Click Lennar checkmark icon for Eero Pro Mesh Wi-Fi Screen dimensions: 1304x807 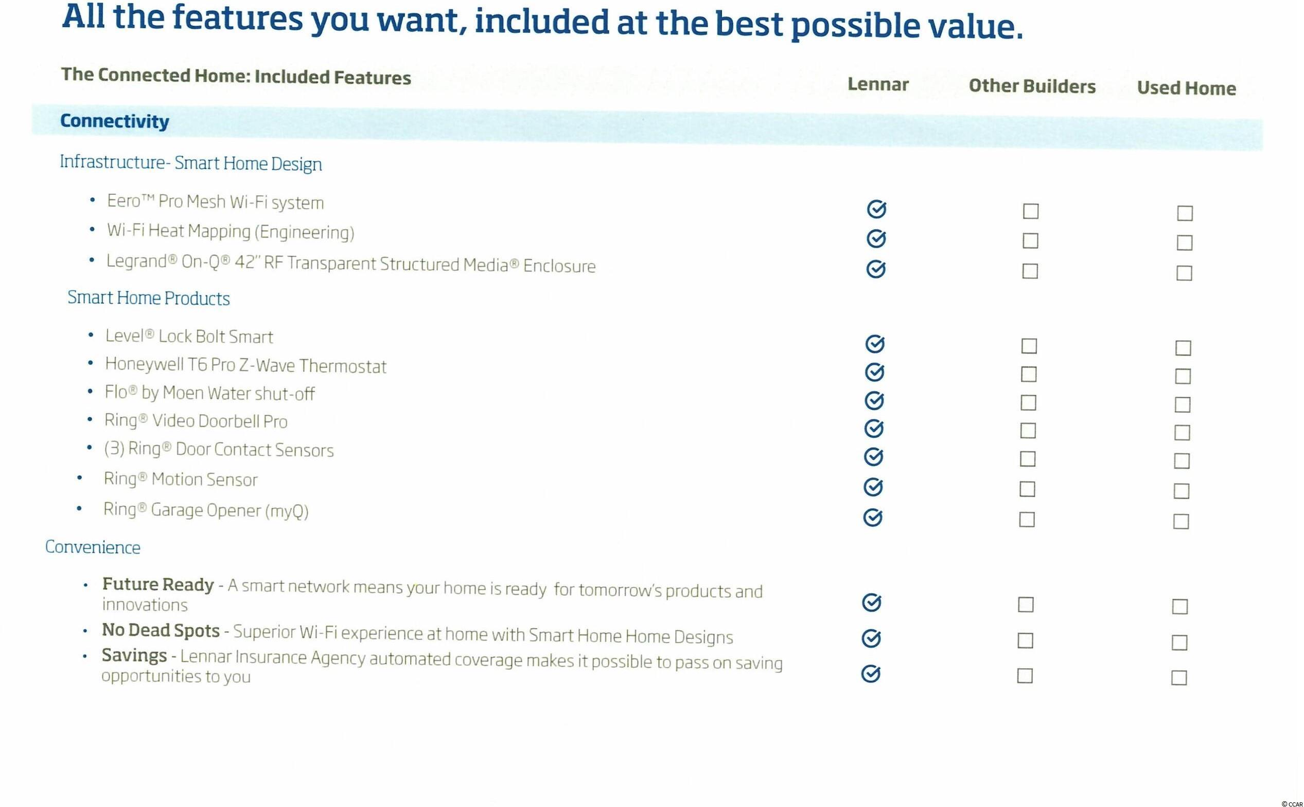(876, 209)
